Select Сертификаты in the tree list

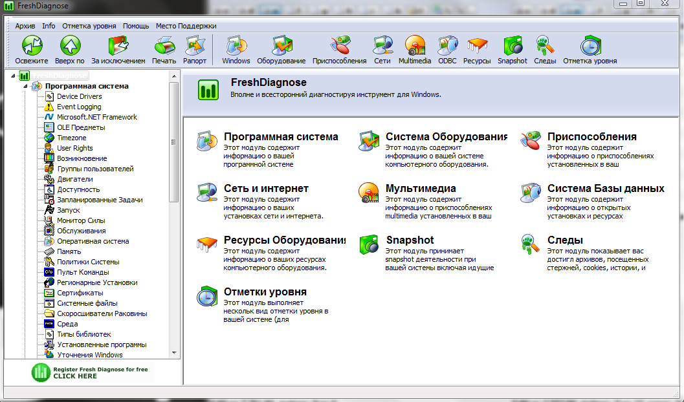(x=80, y=293)
